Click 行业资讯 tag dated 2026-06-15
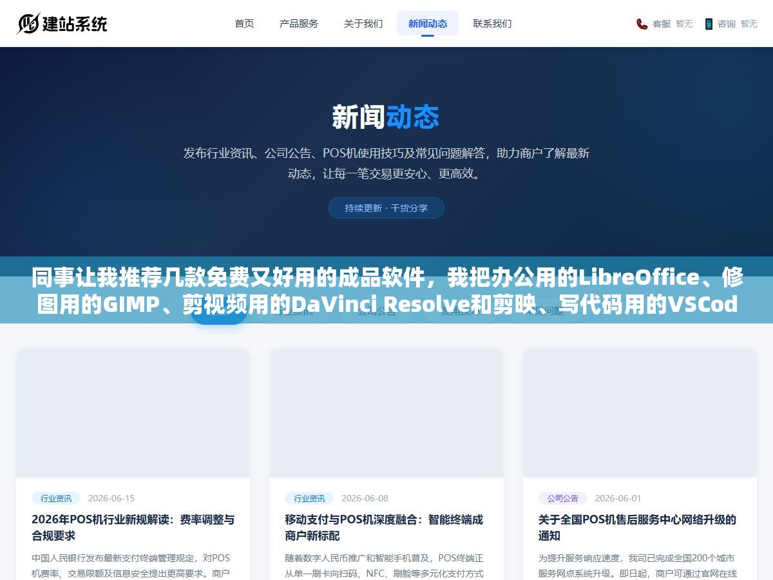The image size is (773, 580). pyautogui.click(x=56, y=498)
